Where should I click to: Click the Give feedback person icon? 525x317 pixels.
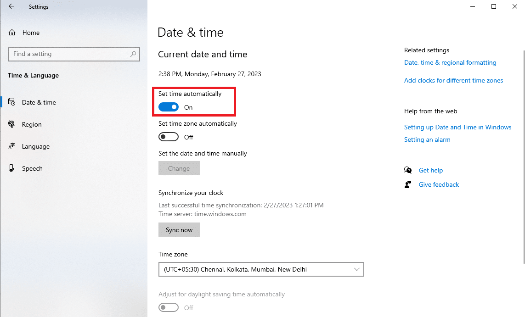point(408,184)
